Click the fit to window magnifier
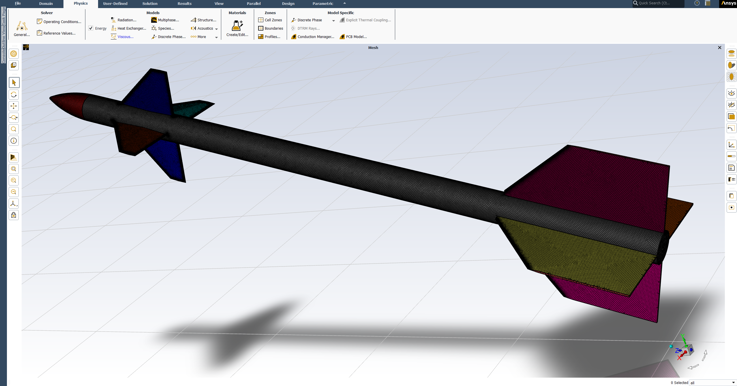 click(14, 169)
